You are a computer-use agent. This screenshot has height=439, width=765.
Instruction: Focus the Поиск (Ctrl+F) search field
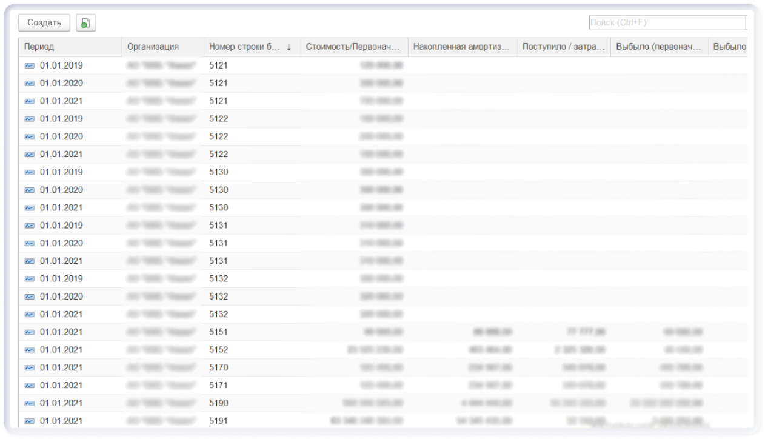click(x=667, y=23)
